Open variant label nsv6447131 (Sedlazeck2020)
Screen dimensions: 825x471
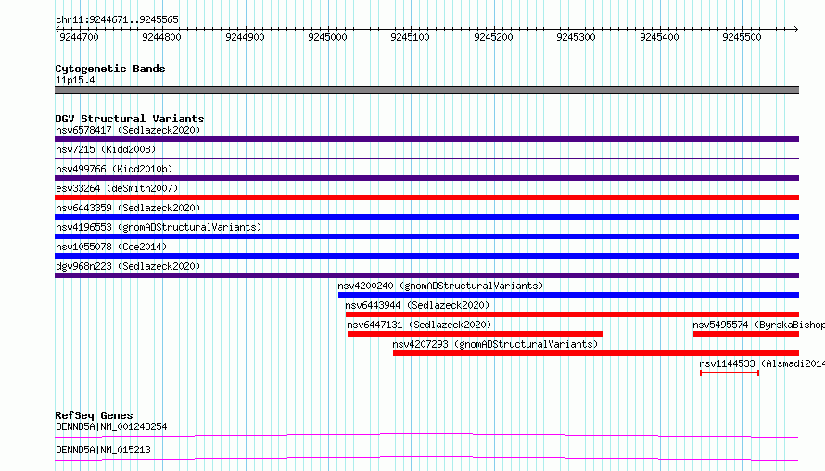coord(419,325)
